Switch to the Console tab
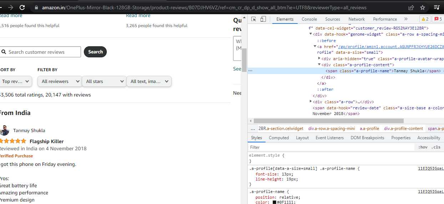 309,19
